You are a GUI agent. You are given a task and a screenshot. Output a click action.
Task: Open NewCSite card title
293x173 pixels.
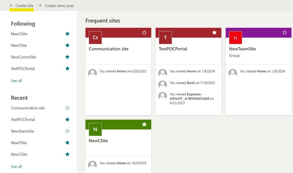point(98,141)
